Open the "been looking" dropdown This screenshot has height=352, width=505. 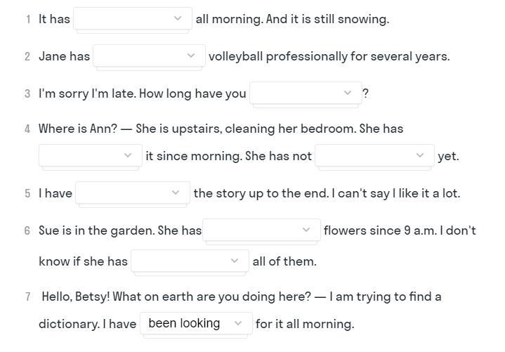tap(196, 324)
